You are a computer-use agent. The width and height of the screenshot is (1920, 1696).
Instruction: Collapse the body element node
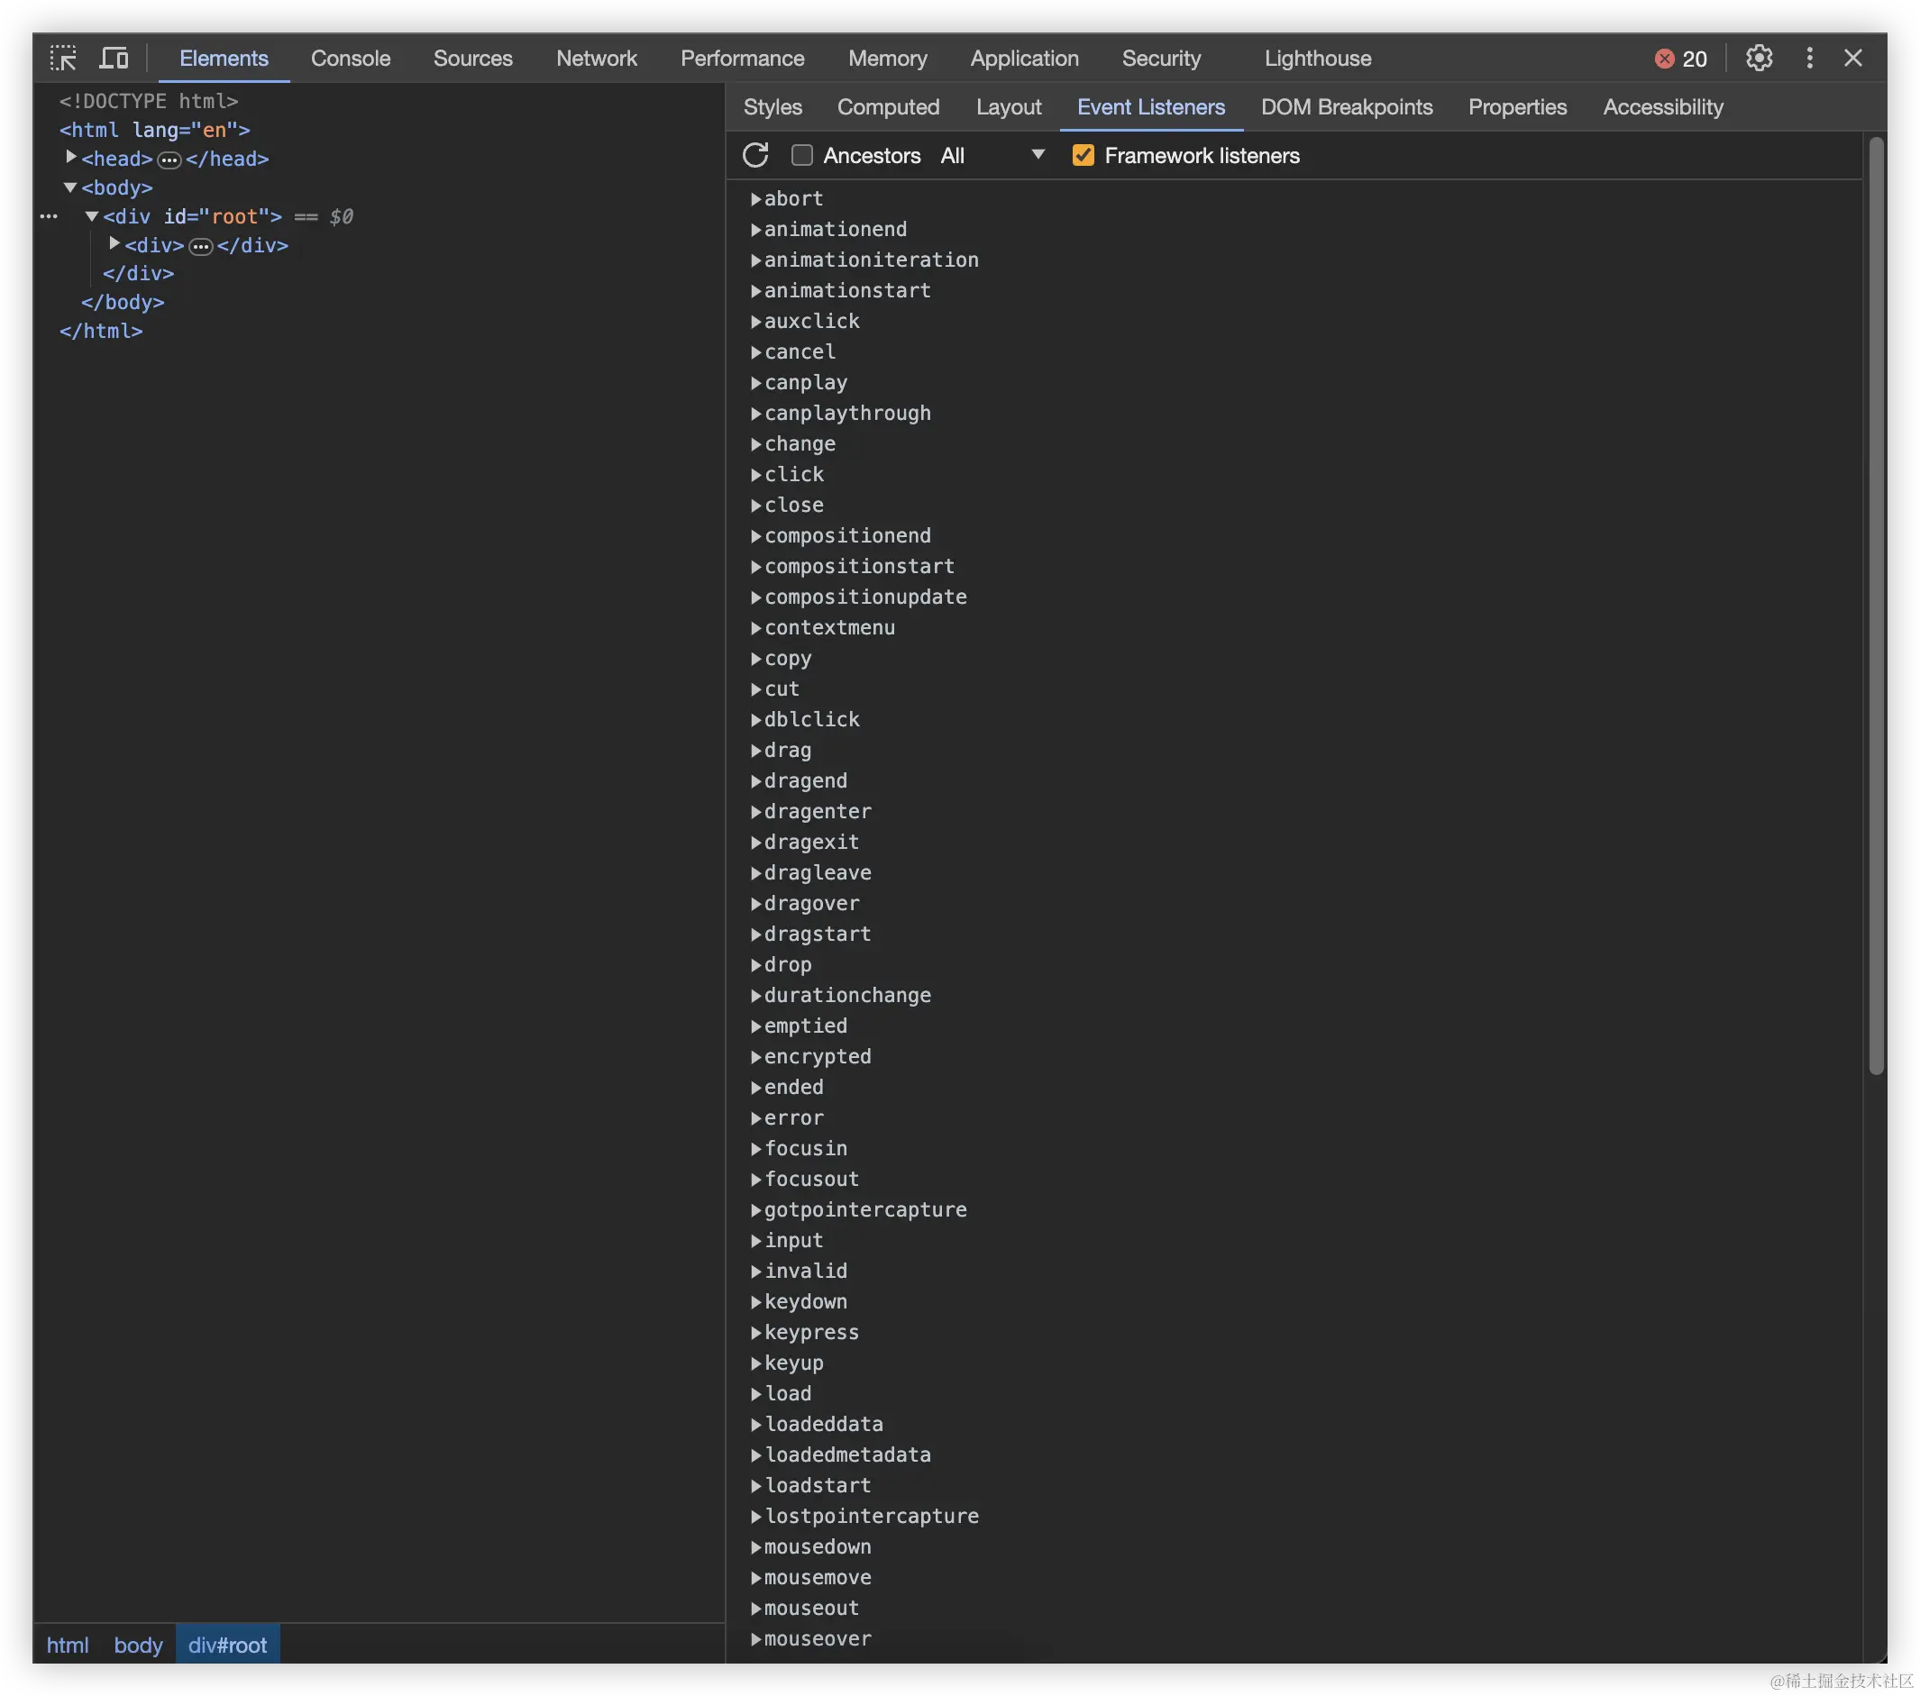(x=70, y=187)
